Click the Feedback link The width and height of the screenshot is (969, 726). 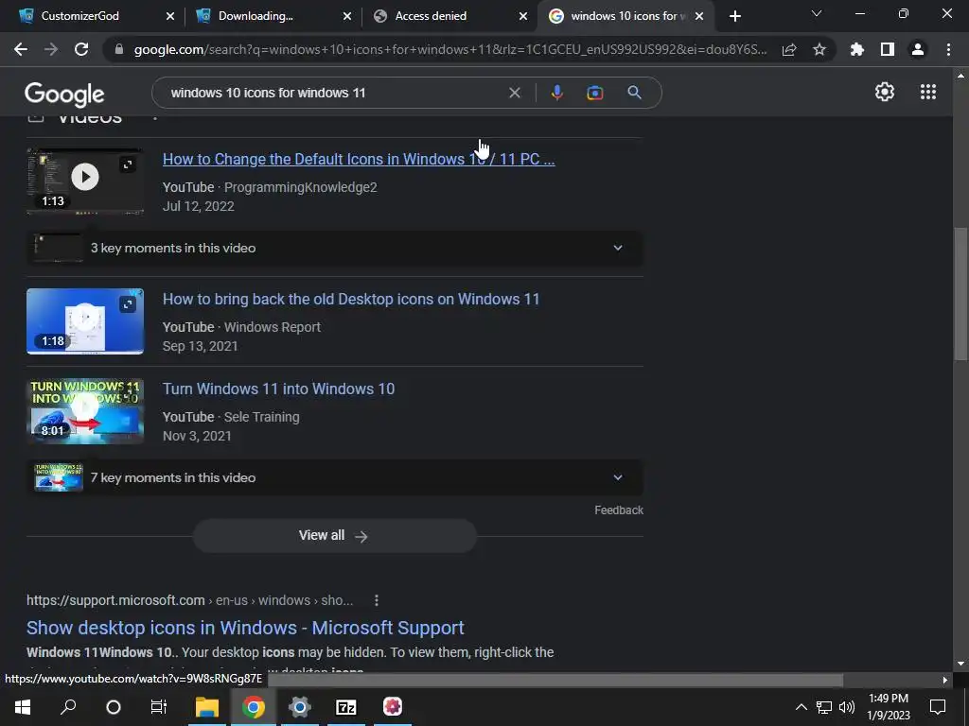619,510
